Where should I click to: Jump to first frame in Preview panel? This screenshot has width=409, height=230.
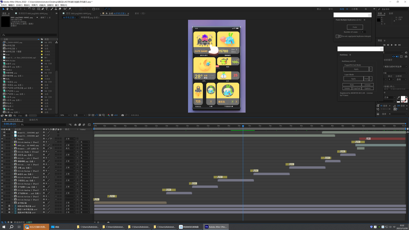[384, 45]
